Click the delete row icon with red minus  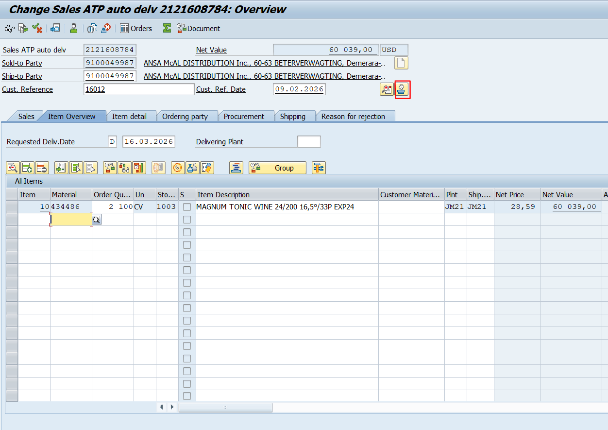(x=42, y=168)
